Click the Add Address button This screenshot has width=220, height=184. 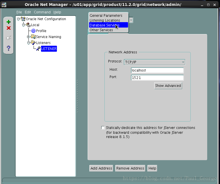coord(101,168)
